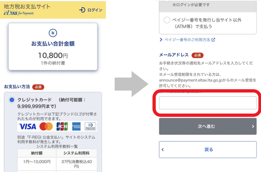Image resolution: width=261 pixels, height=172 pixels.
Task: Click the external-link icon beside ペイジー番号のご利用方法
Action: pyautogui.click(x=213, y=39)
